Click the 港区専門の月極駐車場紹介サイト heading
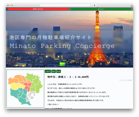 50,38
